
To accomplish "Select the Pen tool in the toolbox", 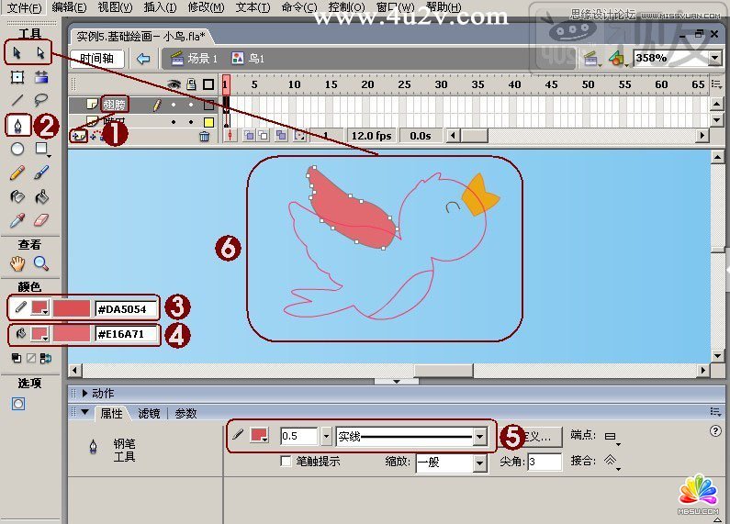I will pyautogui.click(x=17, y=124).
